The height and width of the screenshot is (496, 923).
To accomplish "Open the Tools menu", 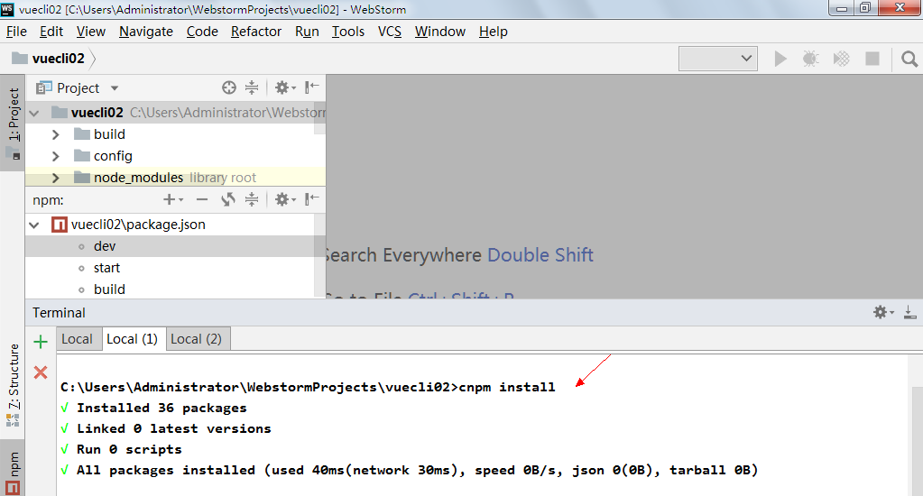I will click(348, 32).
